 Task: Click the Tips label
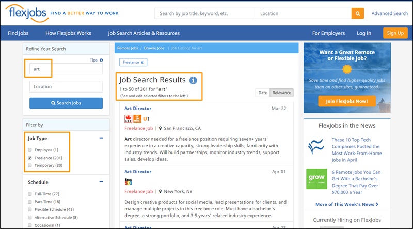(93, 60)
